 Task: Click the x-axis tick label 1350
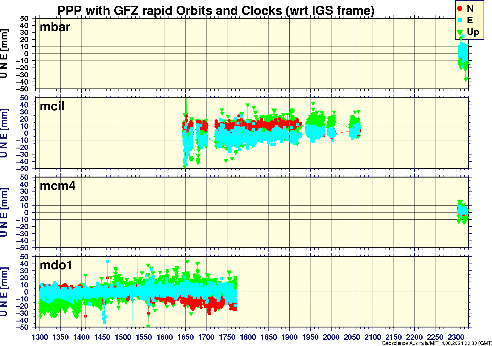[61, 337]
